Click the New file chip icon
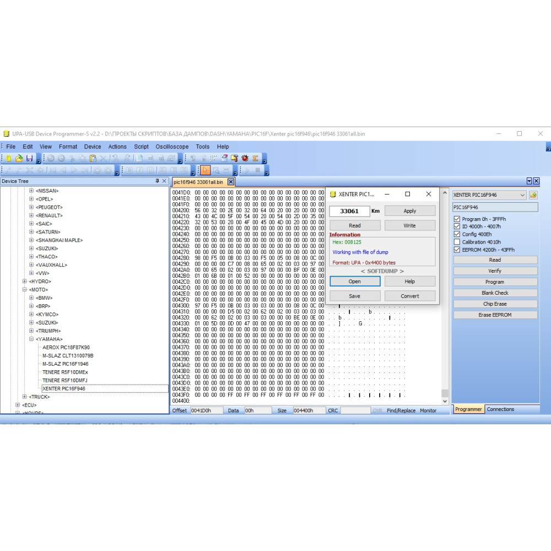The width and height of the screenshot is (551, 551). [x=9, y=159]
